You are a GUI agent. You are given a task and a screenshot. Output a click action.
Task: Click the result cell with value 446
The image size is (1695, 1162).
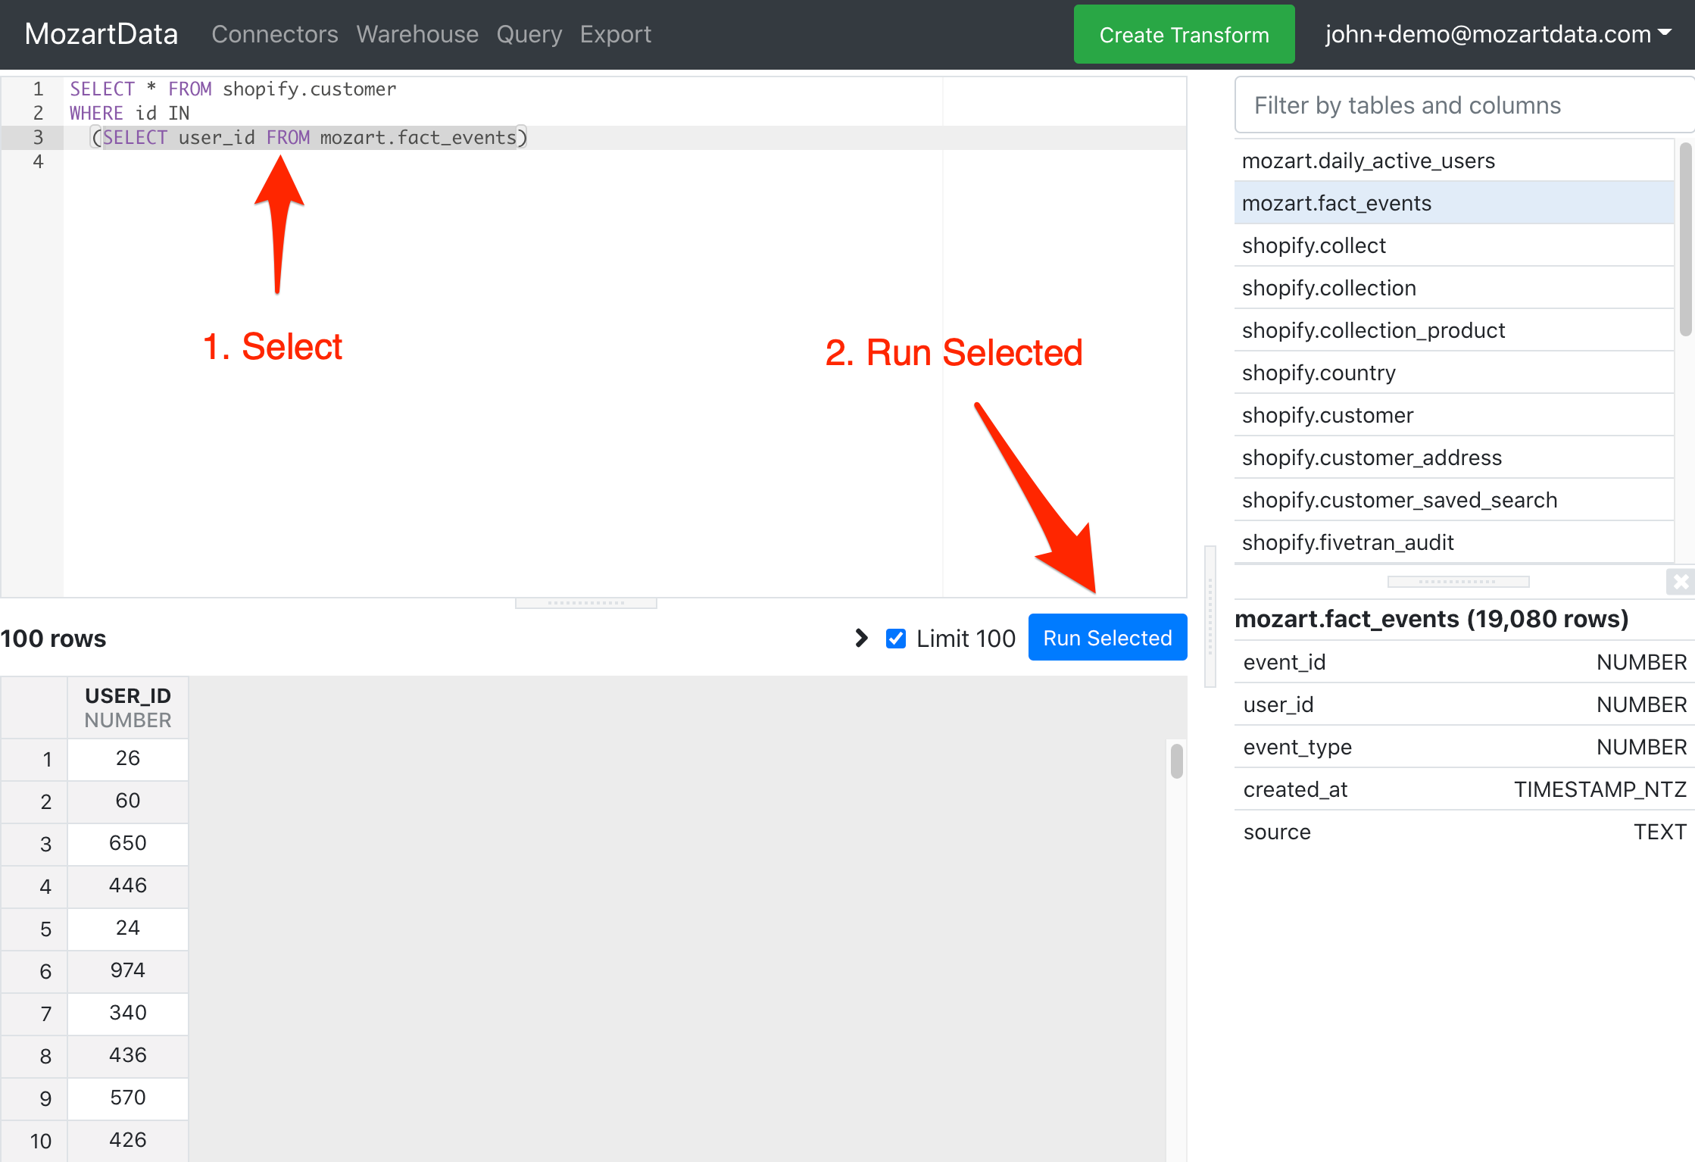(128, 886)
